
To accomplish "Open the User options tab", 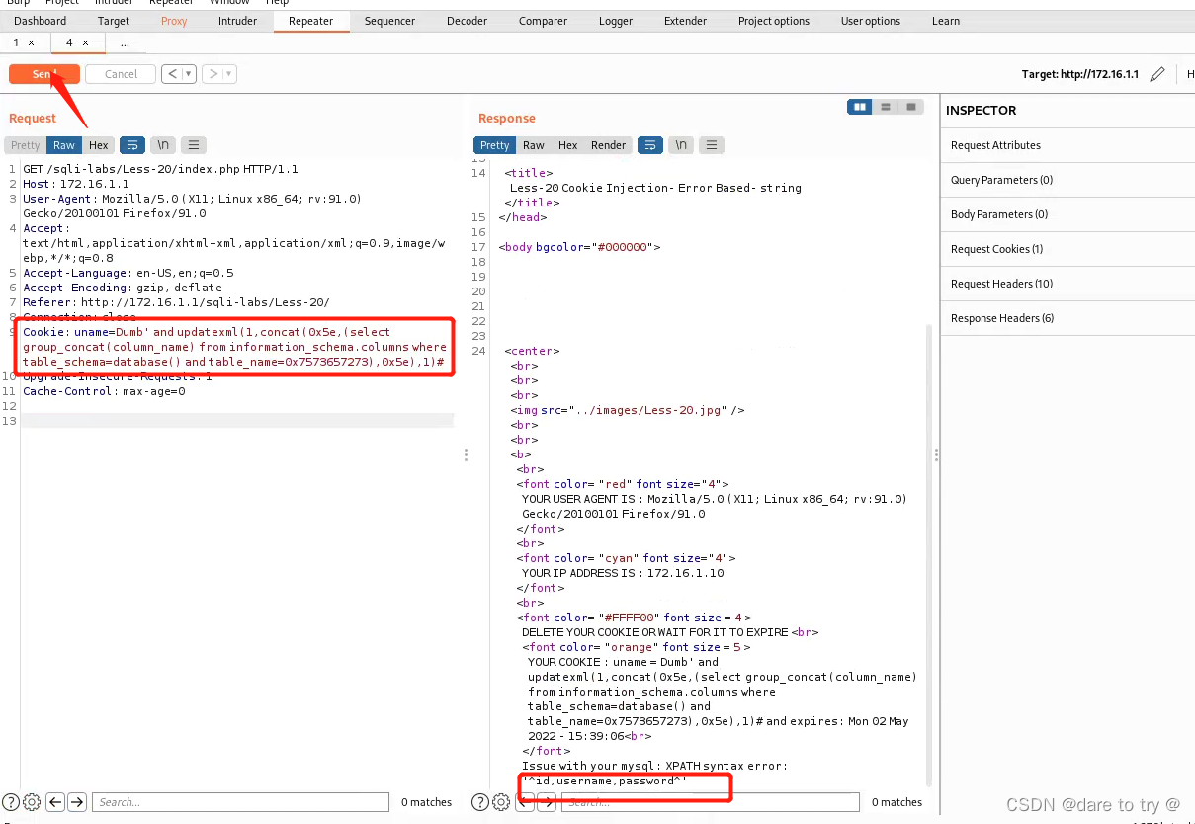I will (871, 21).
